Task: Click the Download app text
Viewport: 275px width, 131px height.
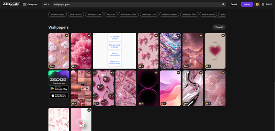Action: click(x=59, y=83)
